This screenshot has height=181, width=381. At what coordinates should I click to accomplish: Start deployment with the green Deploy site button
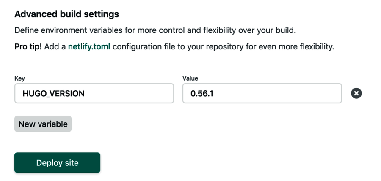pyautogui.click(x=57, y=163)
